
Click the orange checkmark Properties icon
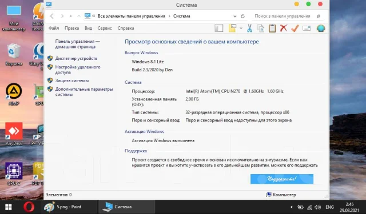pos(295,28)
